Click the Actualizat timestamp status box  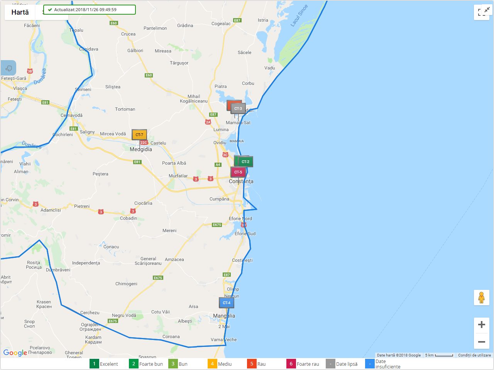click(x=90, y=10)
